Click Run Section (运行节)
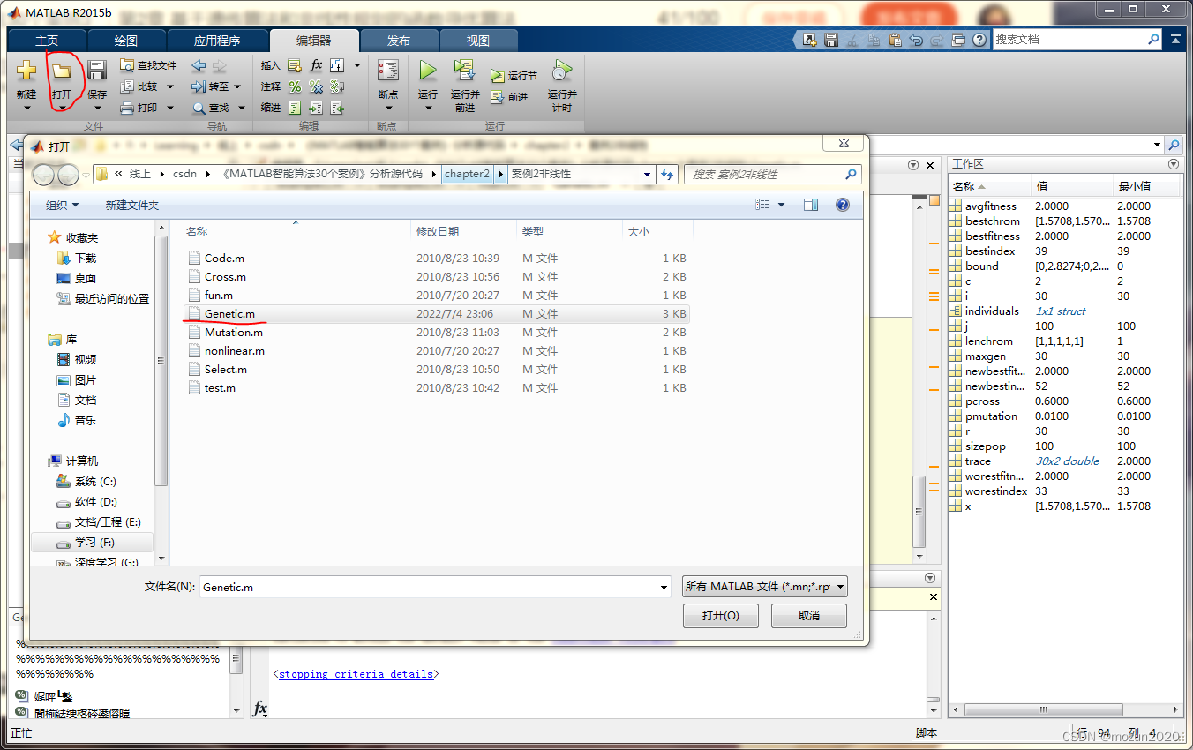The width and height of the screenshot is (1193, 750). point(514,76)
